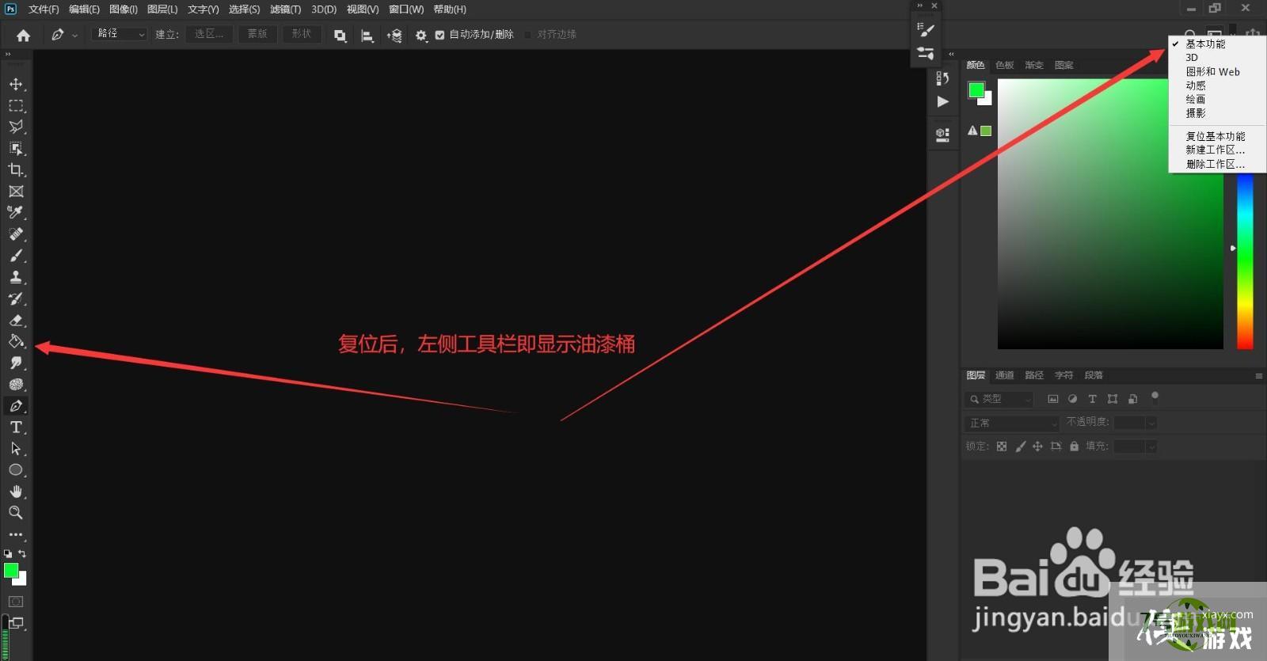Select the Rectangular Marquee tool

tap(16, 105)
